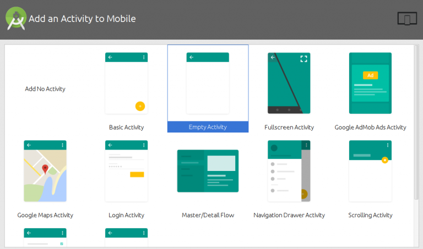Click the Google Maps Activity label

pos(45,215)
